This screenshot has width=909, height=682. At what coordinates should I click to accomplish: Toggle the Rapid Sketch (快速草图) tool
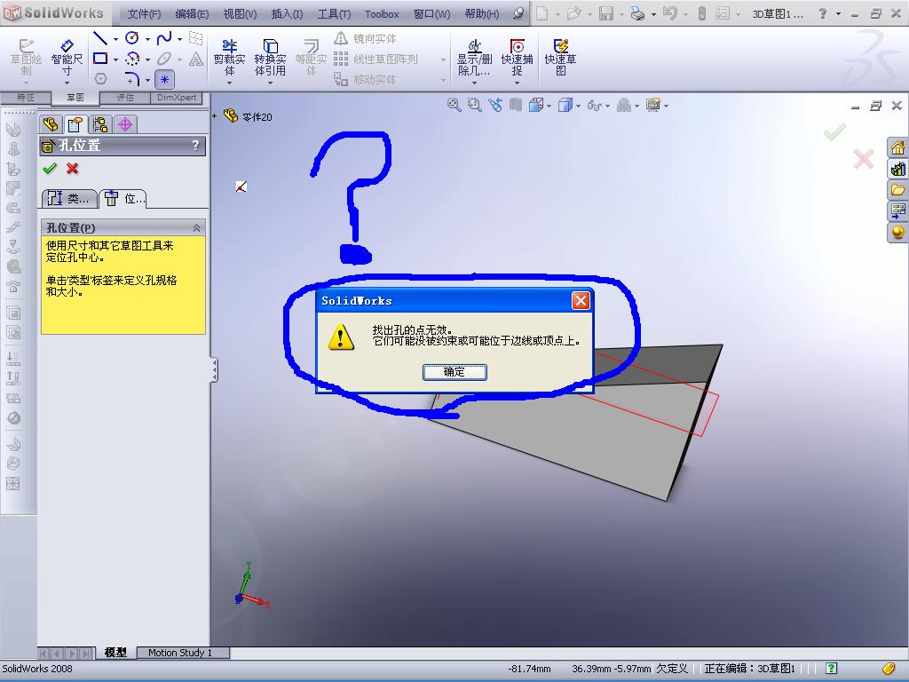[560, 58]
